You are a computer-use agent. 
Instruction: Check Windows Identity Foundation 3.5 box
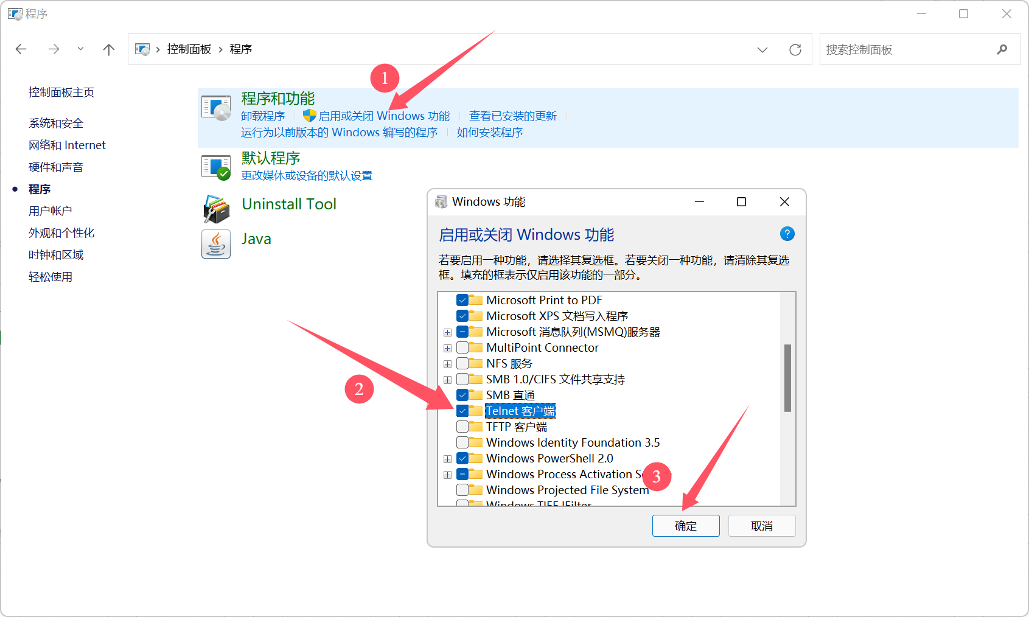point(462,443)
